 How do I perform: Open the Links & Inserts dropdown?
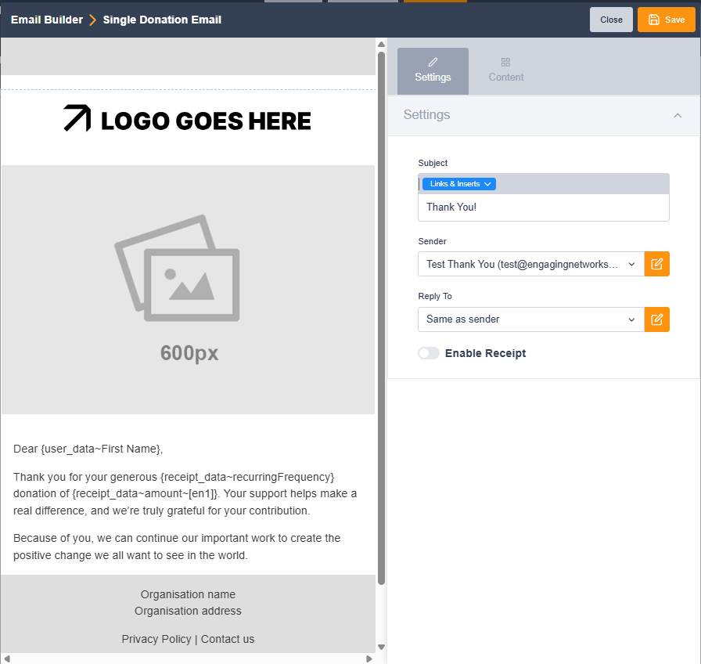pos(458,183)
